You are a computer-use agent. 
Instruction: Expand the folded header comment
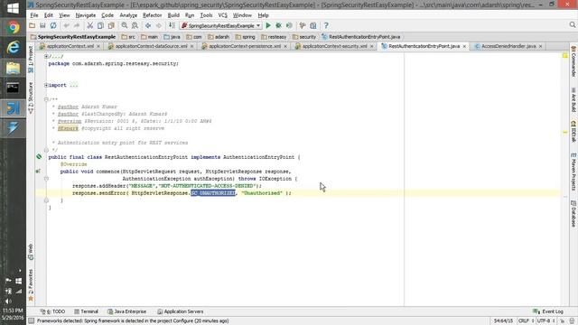pyautogui.click(x=46, y=56)
